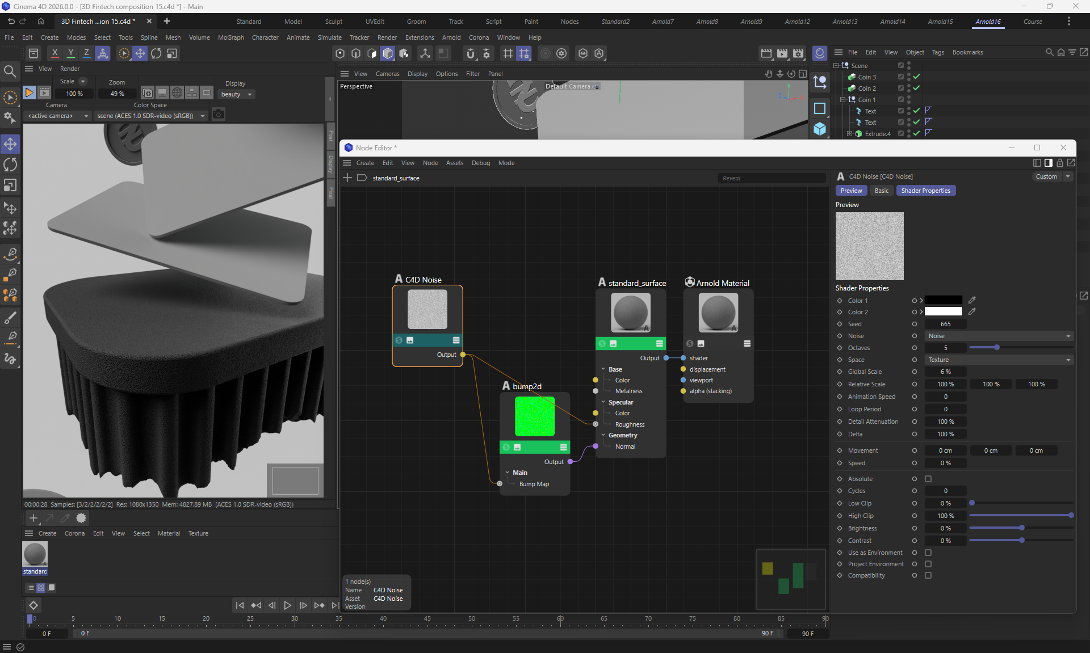
Task: Click the Shader Properties tab button
Action: [925, 191]
